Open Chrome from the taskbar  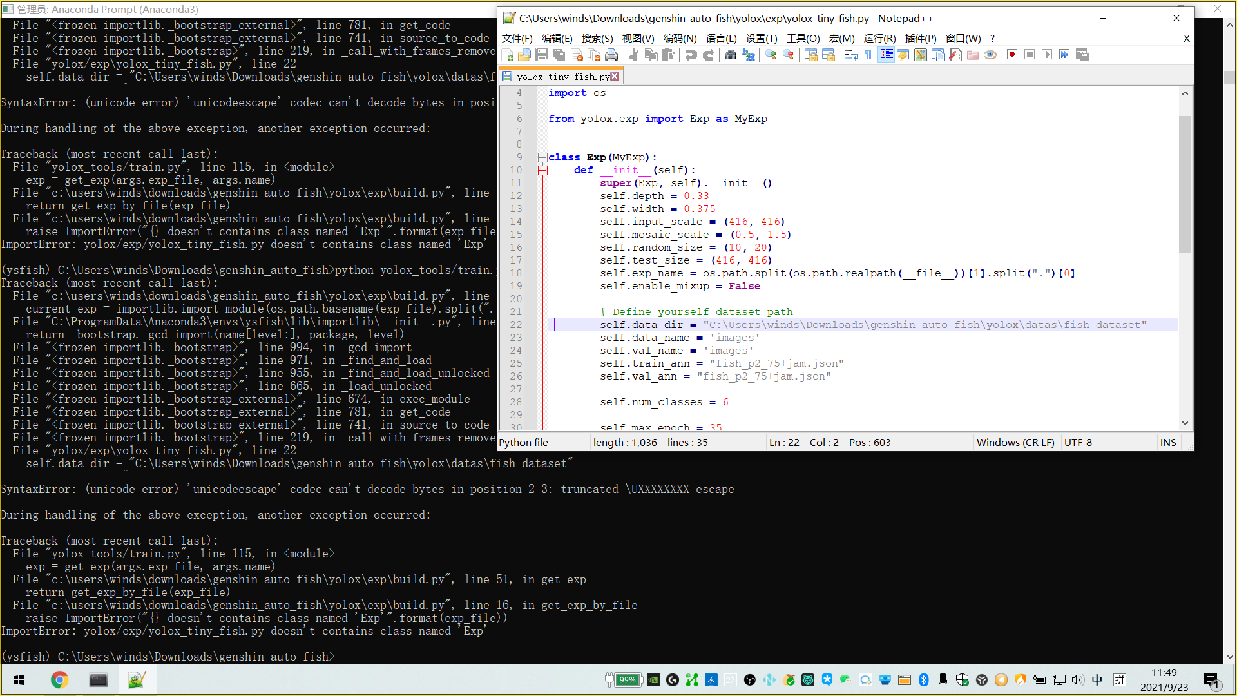pyautogui.click(x=59, y=680)
